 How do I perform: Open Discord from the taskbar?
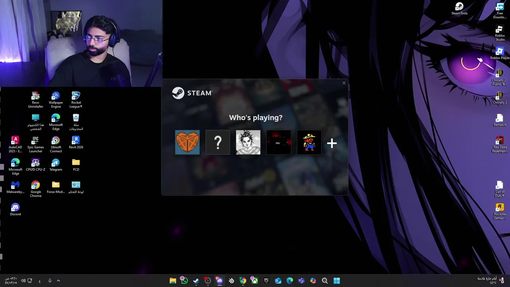pyautogui.click(x=220, y=281)
